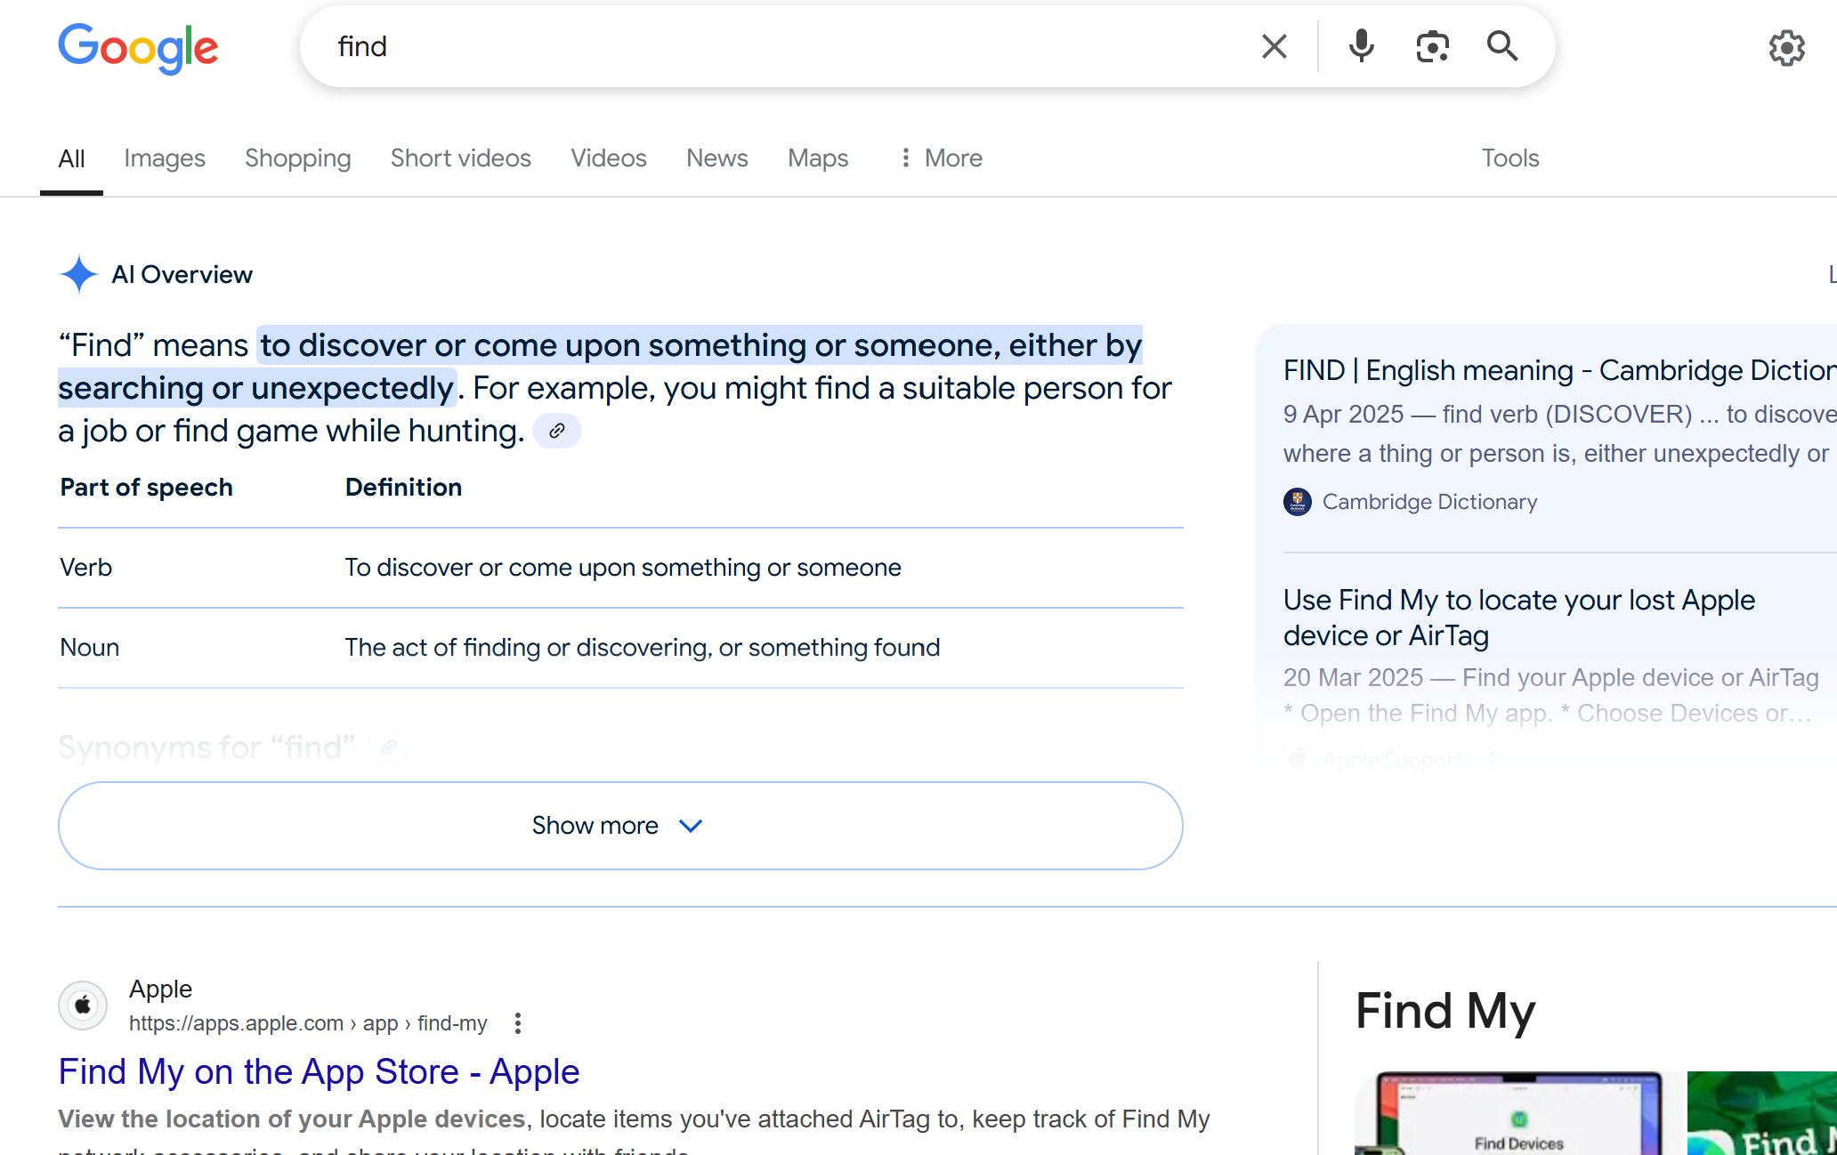Open the settings gear icon
This screenshot has width=1837, height=1155.
[x=1786, y=48]
